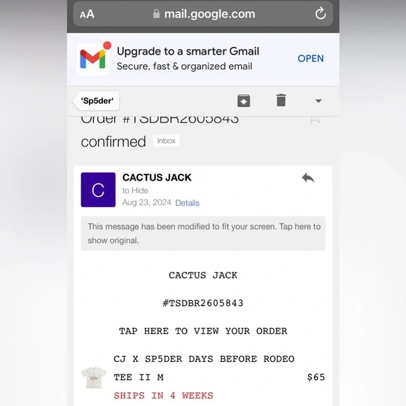Tap the mail.google.com address field

[x=203, y=14]
